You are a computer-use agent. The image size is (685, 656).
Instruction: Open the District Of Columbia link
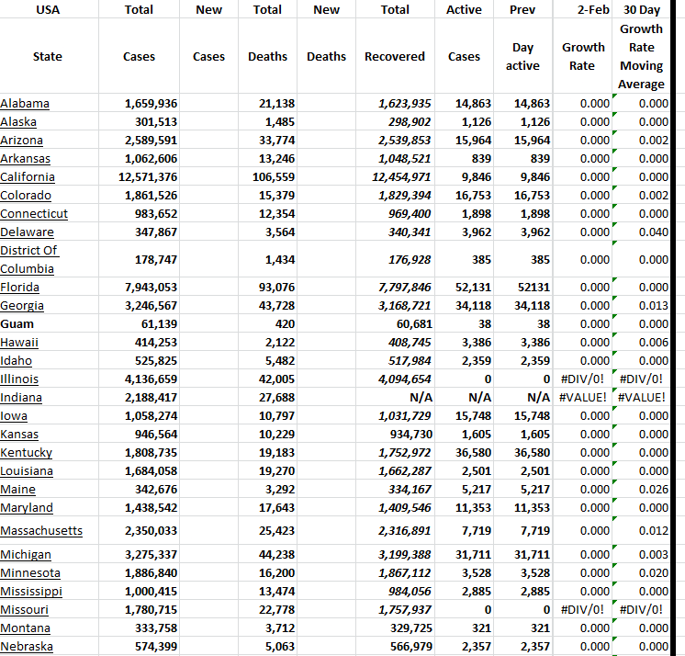click(x=28, y=259)
